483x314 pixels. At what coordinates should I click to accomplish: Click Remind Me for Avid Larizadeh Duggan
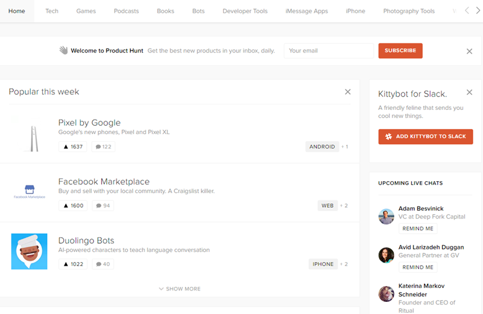(x=418, y=267)
